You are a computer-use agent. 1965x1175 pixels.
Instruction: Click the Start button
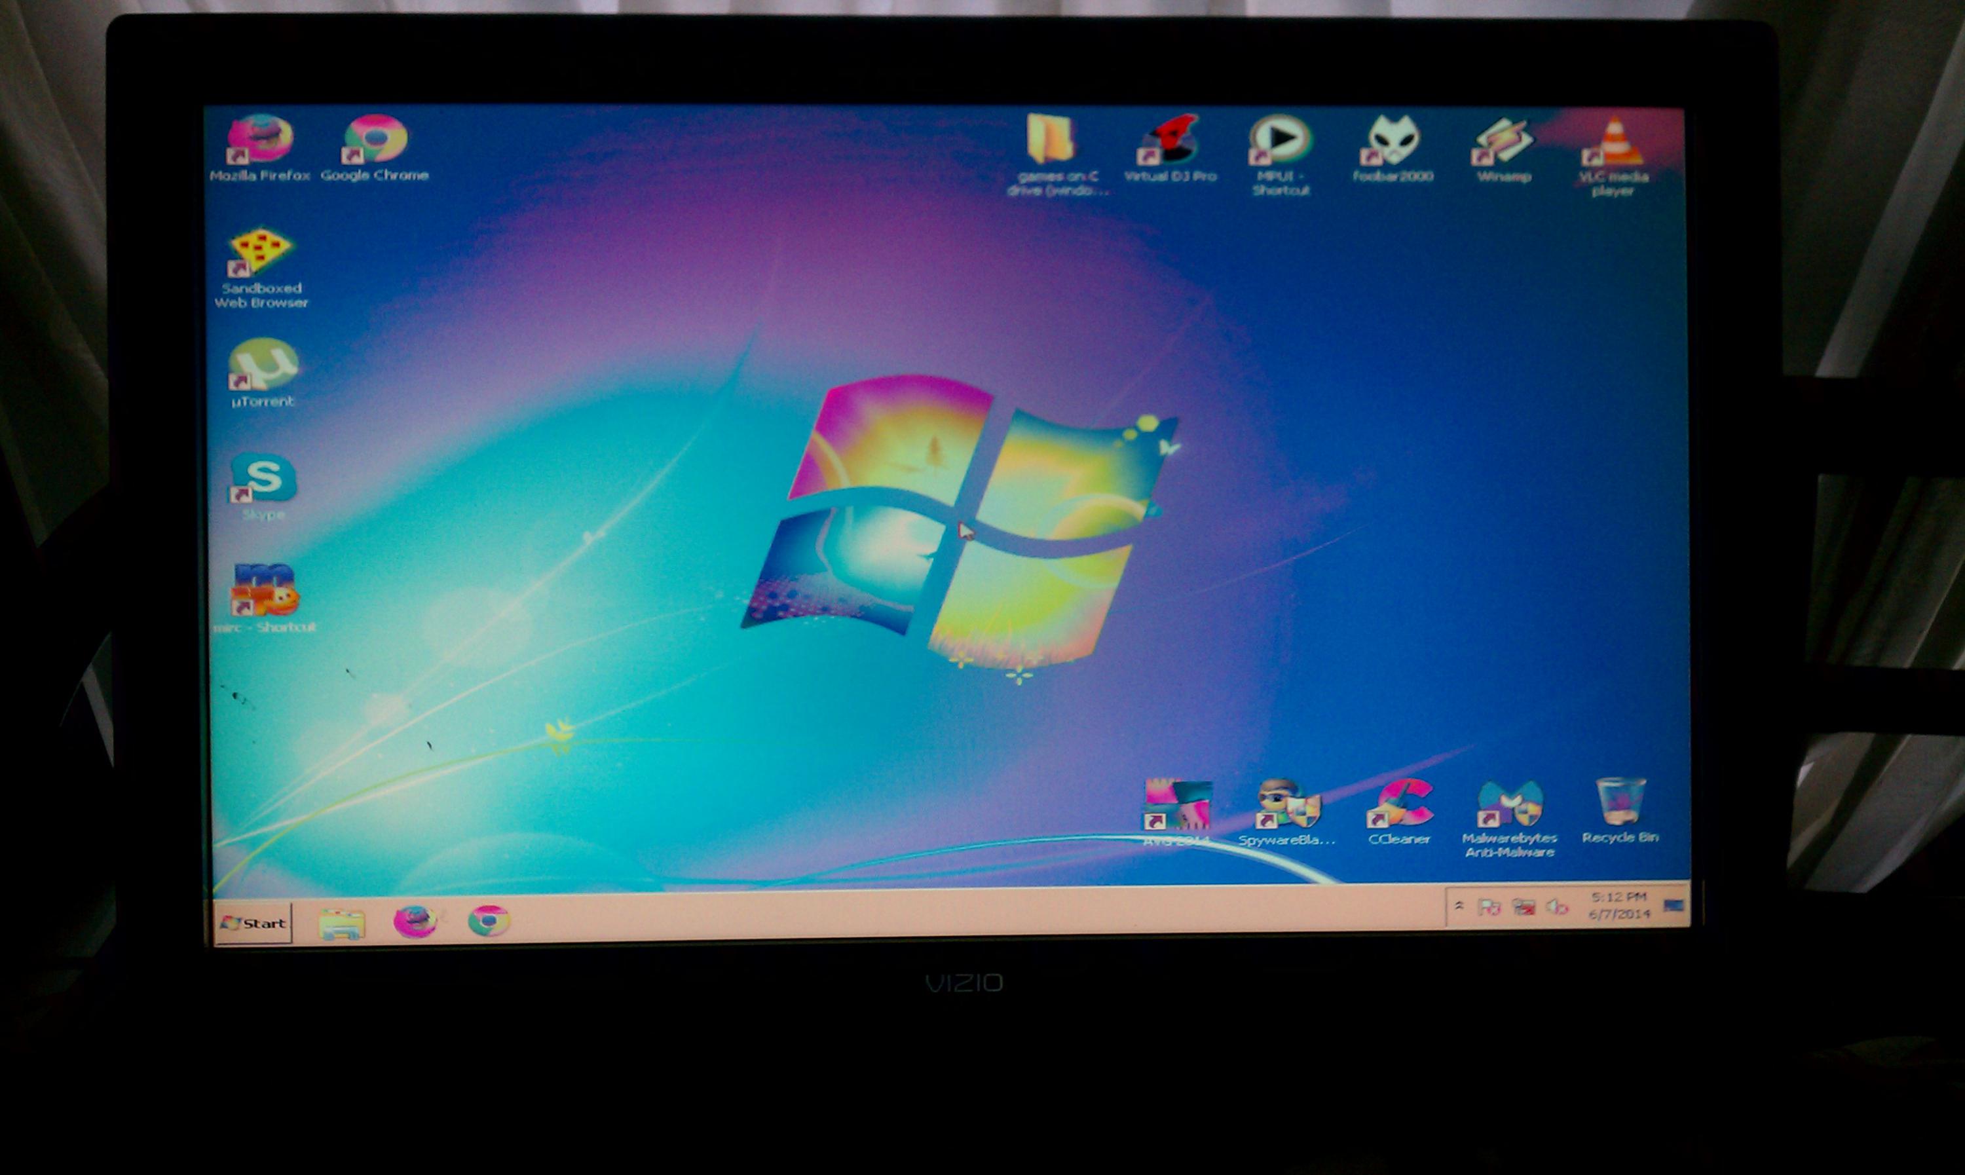click(253, 922)
